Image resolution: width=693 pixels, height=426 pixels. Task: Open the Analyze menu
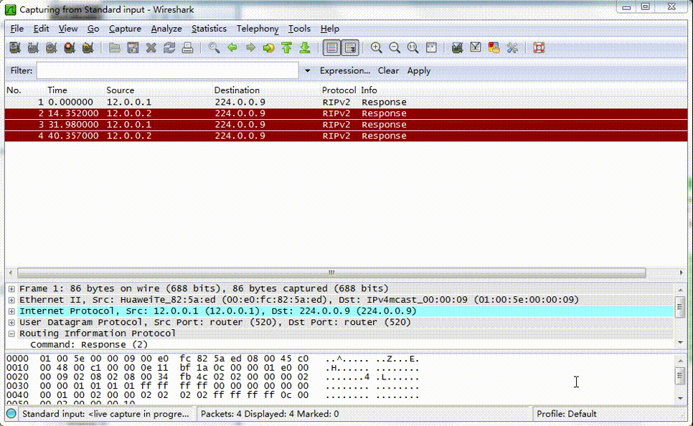pyautogui.click(x=166, y=29)
